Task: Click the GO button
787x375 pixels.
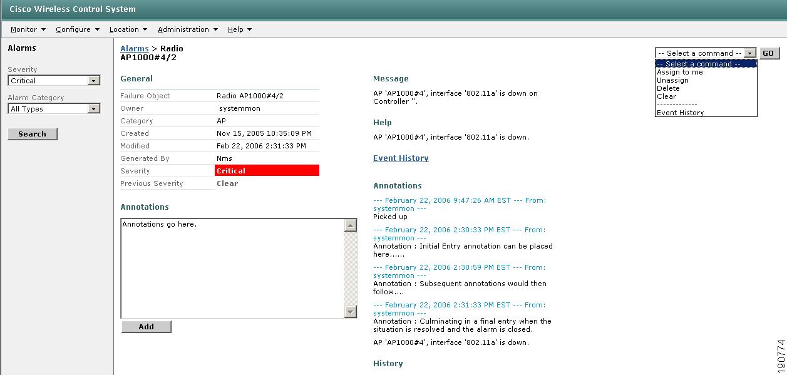Action: [x=768, y=53]
